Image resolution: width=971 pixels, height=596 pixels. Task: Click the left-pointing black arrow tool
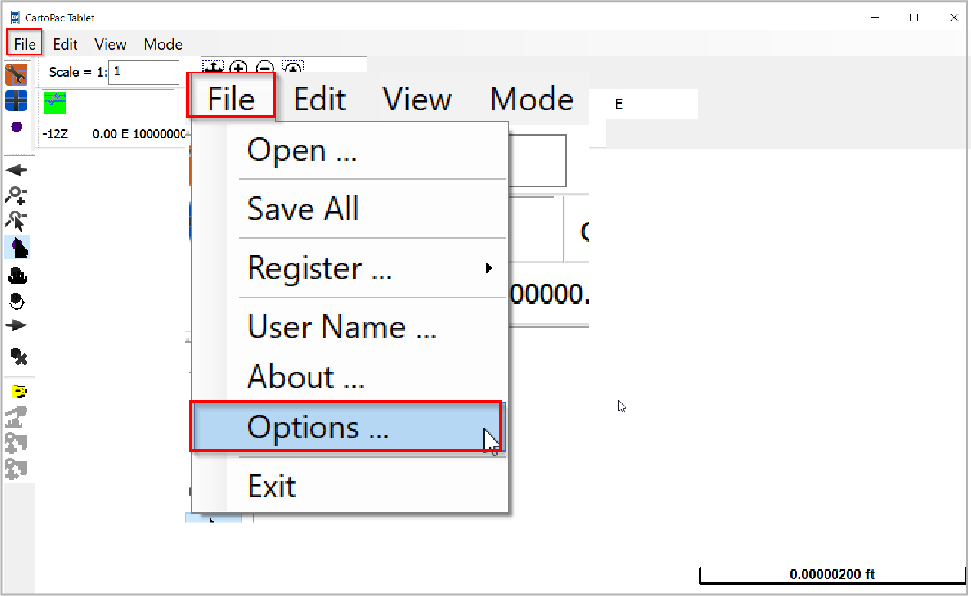pyautogui.click(x=17, y=170)
